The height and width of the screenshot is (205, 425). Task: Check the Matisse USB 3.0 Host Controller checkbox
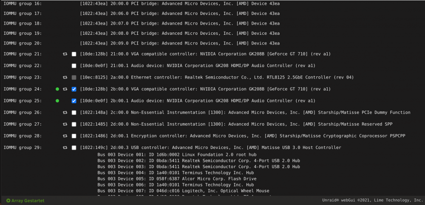74,148
